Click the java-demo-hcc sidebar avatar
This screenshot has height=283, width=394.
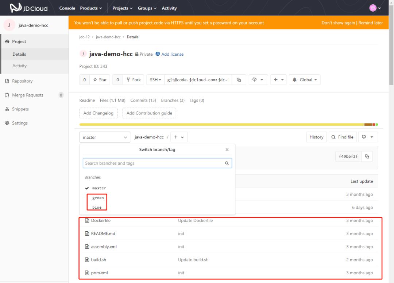click(9, 25)
